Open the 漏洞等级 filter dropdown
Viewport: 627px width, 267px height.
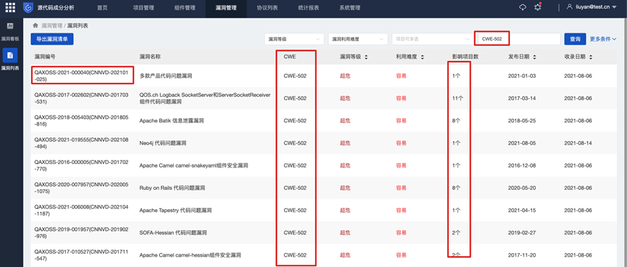(294, 39)
